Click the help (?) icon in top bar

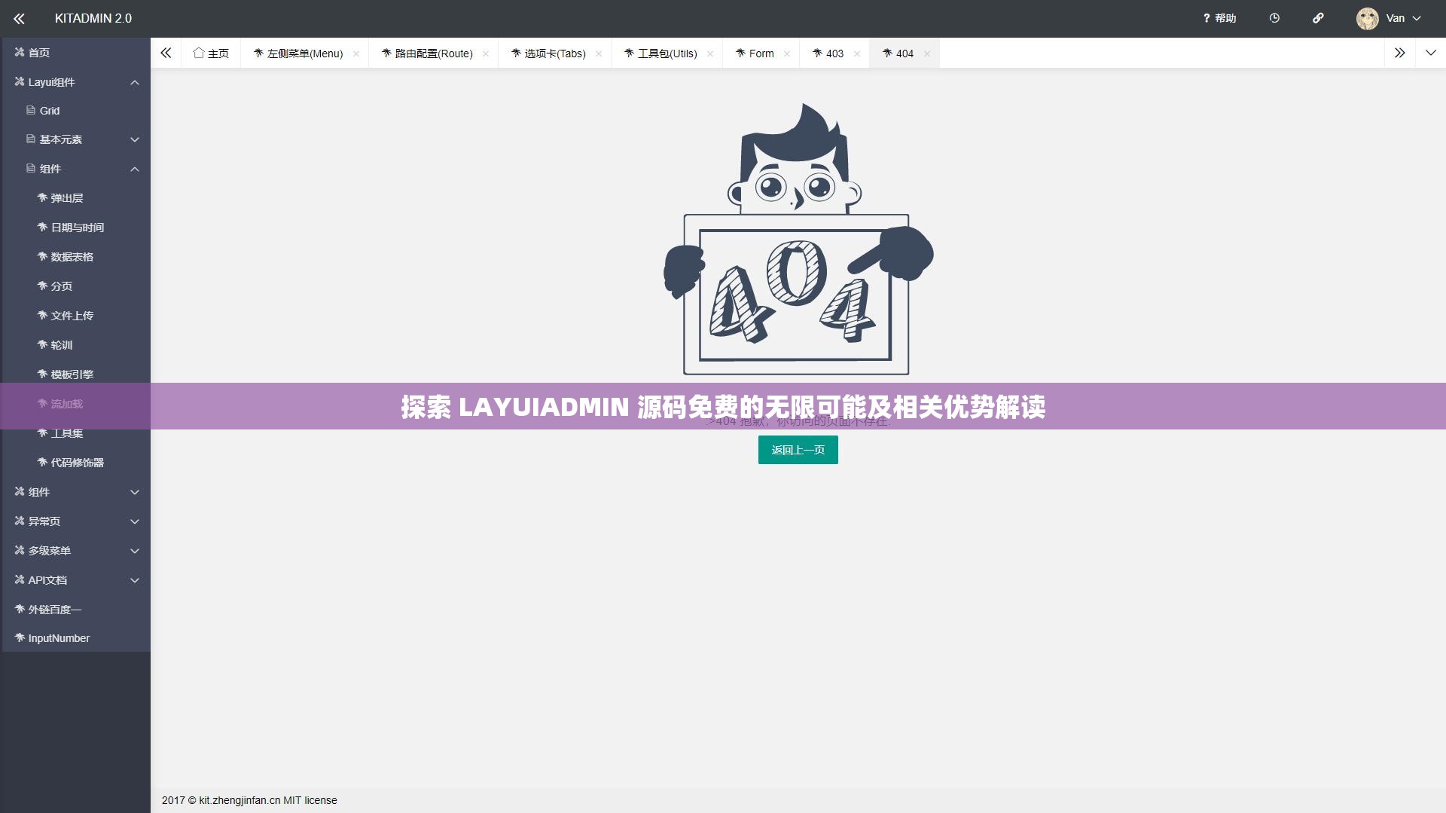click(x=1219, y=18)
